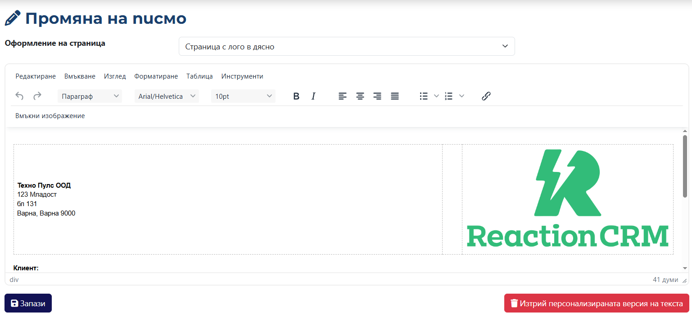This screenshot has height=317, width=692.
Task: Click the scroll down arrow
Action: tap(685, 268)
